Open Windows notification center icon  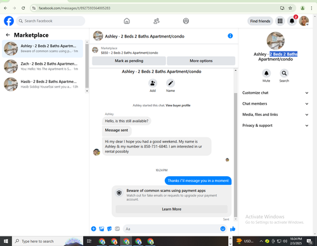coord(310,241)
